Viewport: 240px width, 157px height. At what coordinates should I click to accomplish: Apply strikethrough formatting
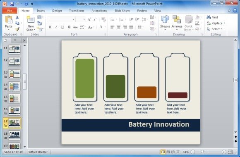(x=75, y=27)
